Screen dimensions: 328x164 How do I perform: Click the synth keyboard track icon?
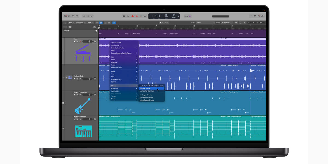click(83, 131)
